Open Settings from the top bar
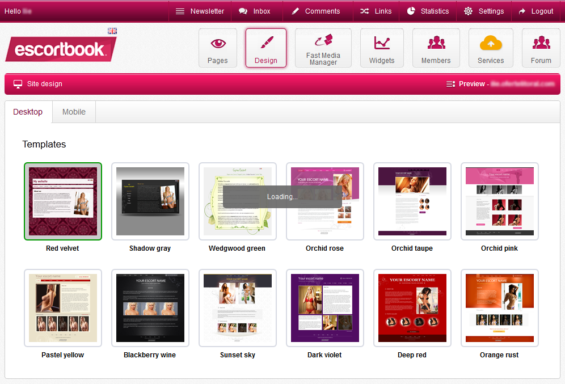 click(484, 11)
